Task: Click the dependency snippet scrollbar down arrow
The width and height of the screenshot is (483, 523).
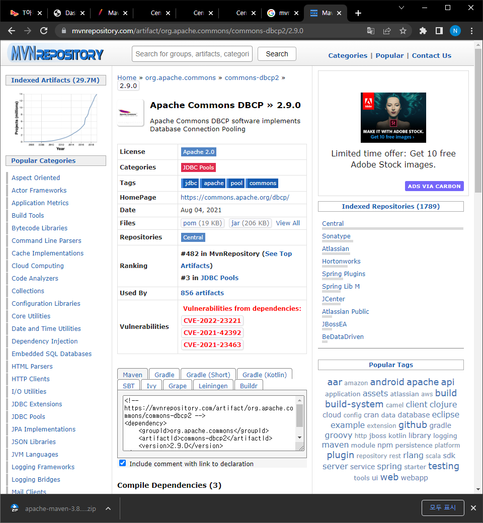Action: click(299, 438)
